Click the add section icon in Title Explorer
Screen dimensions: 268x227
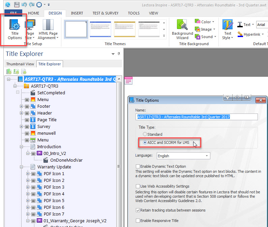coord(16,71)
